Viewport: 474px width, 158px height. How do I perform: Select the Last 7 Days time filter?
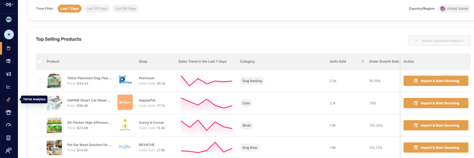click(70, 9)
